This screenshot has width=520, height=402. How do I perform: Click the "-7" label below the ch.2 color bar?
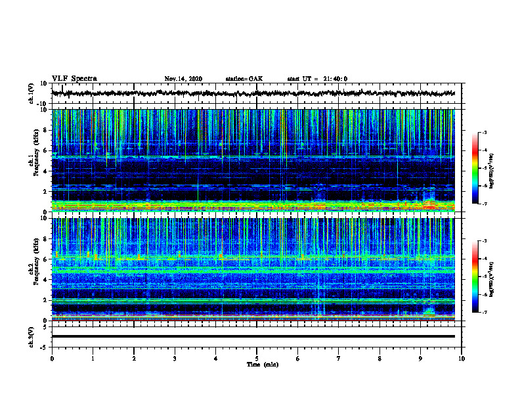click(485, 312)
